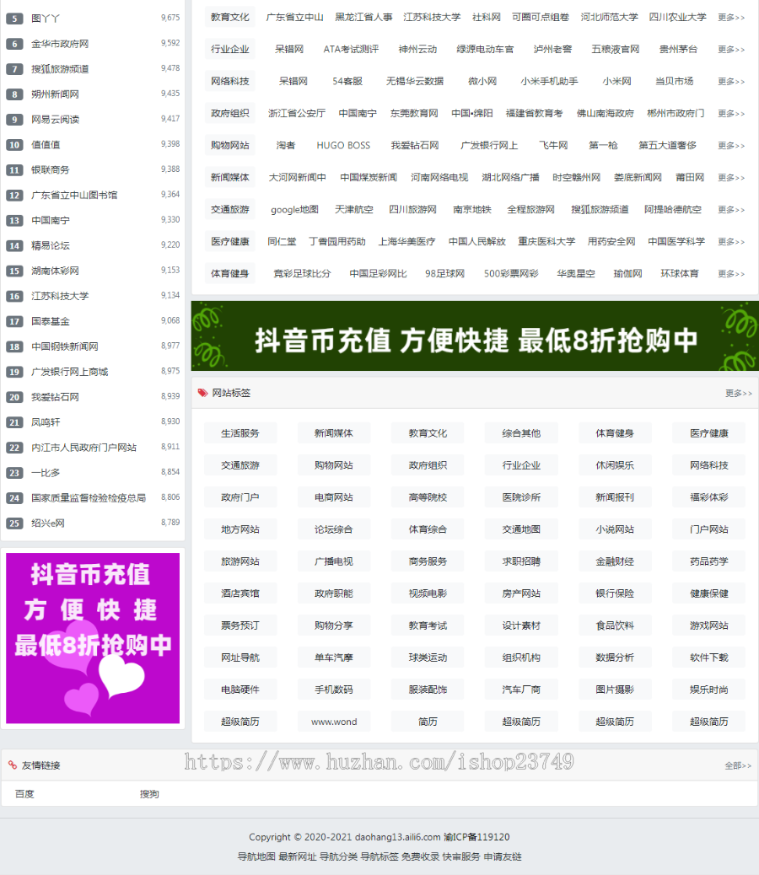Open ranked site 网易云阅读

tap(55, 120)
